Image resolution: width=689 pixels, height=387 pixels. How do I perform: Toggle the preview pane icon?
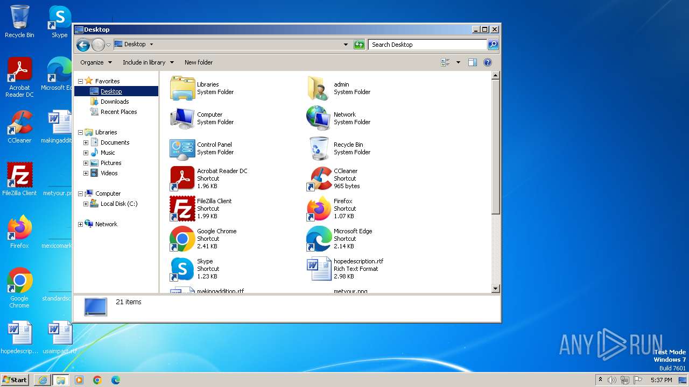tap(472, 62)
